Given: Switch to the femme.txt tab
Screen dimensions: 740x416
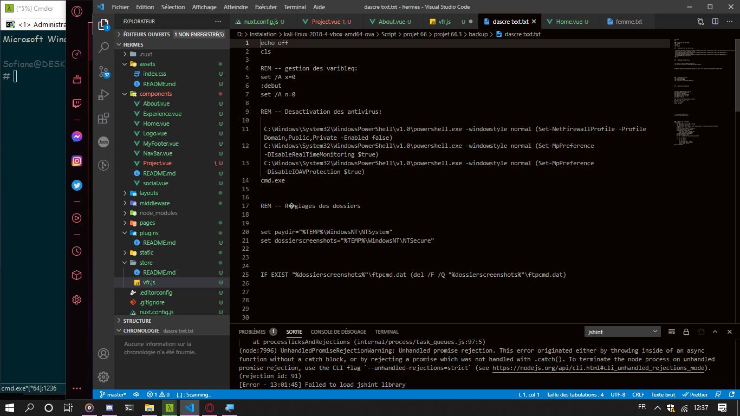Looking at the screenshot, I should point(628,22).
